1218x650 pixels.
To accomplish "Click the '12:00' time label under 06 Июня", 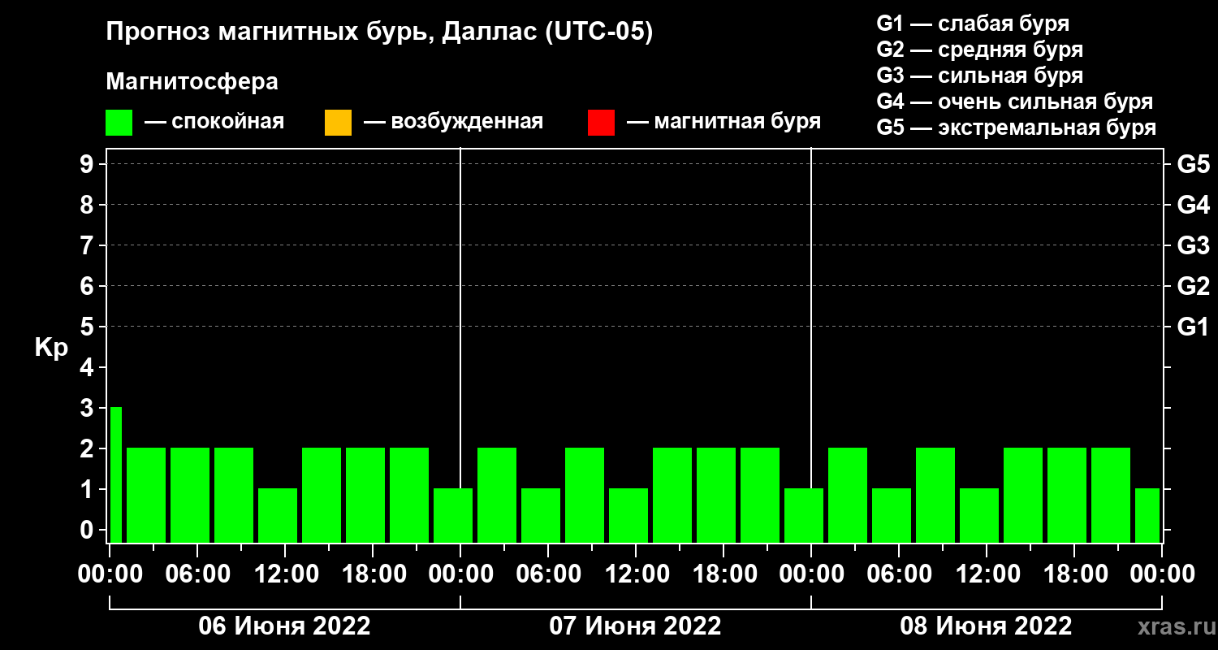I will click(285, 574).
